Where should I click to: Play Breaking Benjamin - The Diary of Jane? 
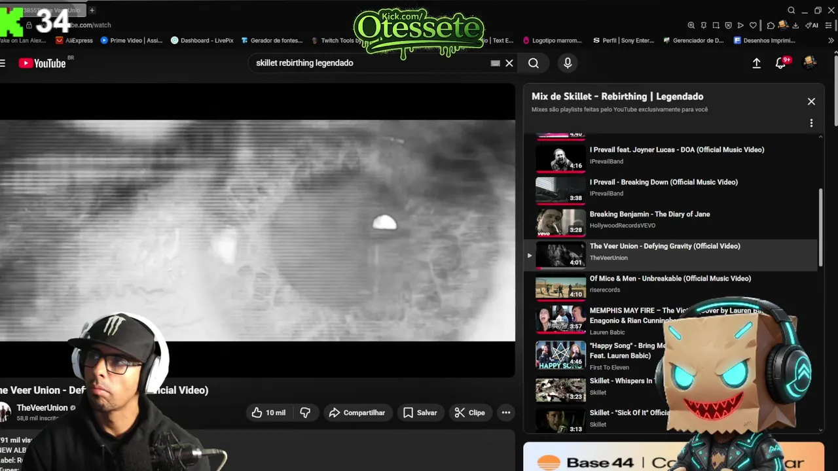(649, 214)
